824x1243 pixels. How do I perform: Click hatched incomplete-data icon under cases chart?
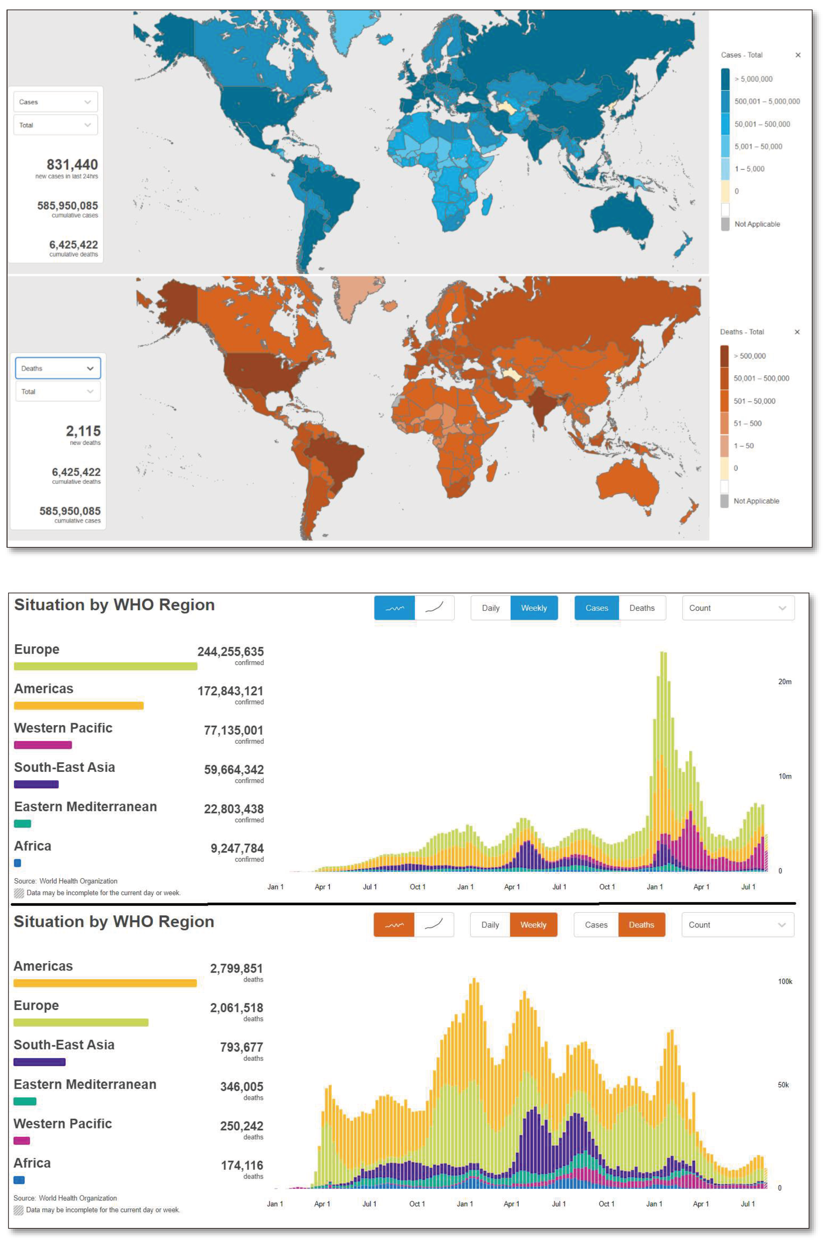(x=19, y=893)
